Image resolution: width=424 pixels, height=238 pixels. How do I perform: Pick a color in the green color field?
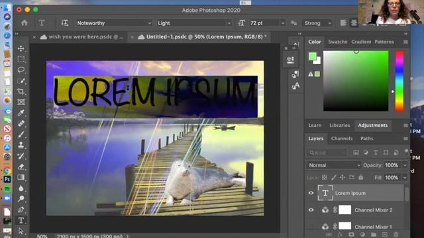356,81
